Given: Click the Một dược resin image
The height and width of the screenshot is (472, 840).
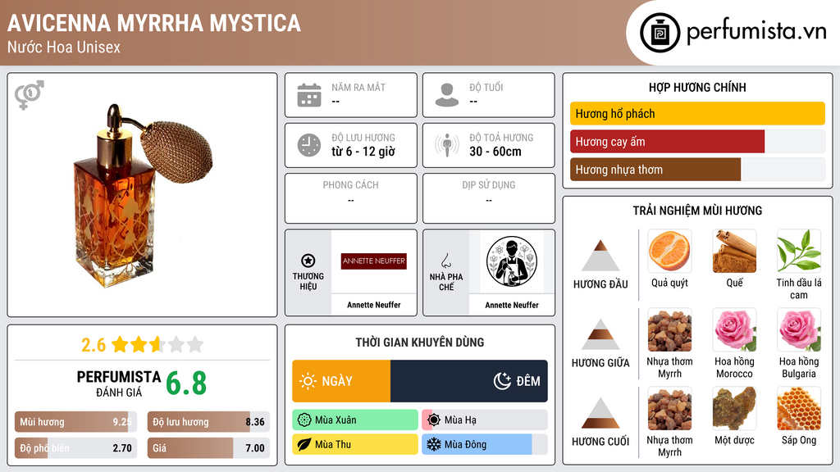Looking at the screenshot, I should (x=734, y=408).
